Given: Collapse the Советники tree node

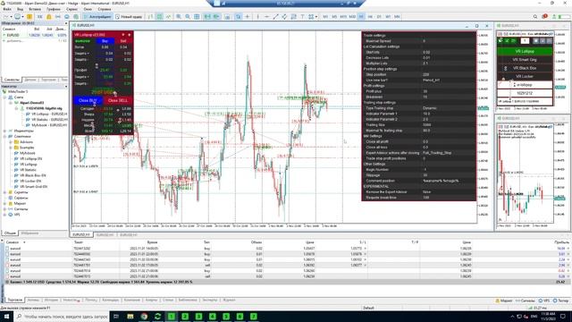Looking at the screenshot, I should pos(4,136).
